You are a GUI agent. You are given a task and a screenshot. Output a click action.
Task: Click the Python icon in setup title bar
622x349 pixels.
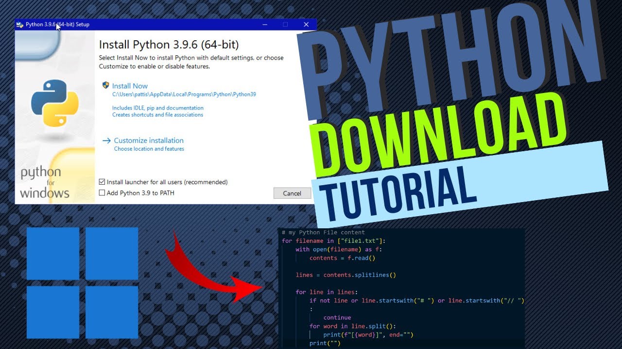[20, 24]
